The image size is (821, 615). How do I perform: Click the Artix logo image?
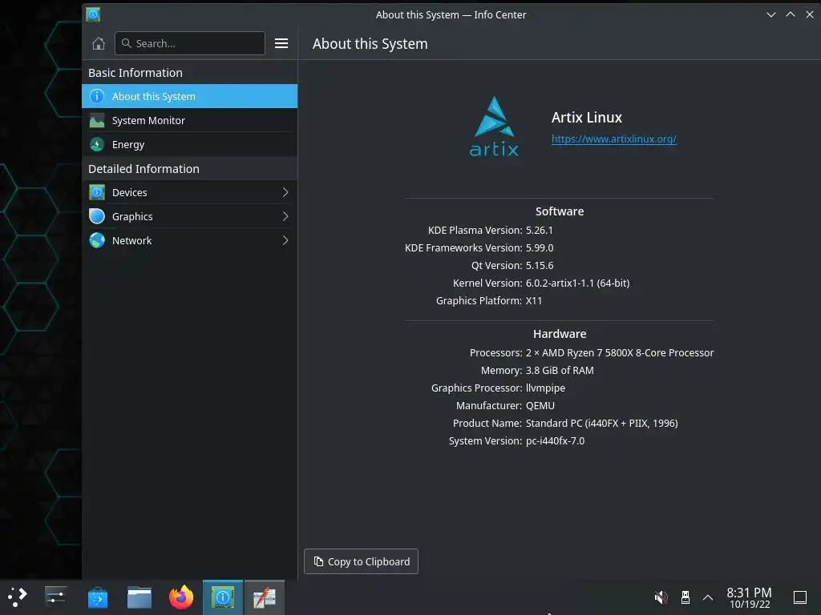pos(494,127)
